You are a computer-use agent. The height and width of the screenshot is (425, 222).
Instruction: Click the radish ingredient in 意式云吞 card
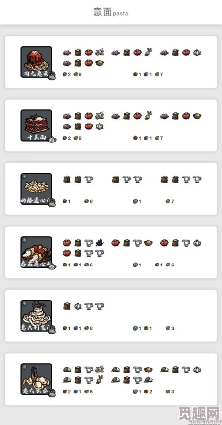pyautogui.click(x=99, y=379)
